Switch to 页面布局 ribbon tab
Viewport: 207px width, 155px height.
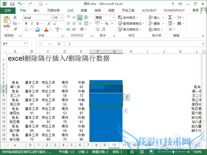tap(53, 10)
